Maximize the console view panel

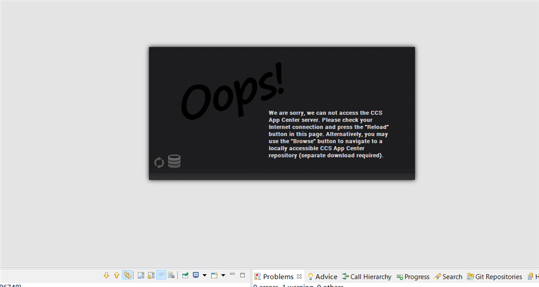[x=242, y=275]
